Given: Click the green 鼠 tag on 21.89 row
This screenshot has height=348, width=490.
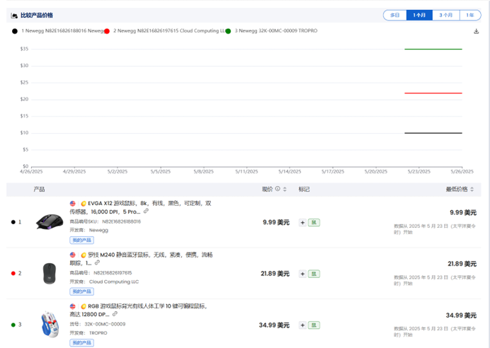Looking at the screenshot, I should click(x=314, y=274).
